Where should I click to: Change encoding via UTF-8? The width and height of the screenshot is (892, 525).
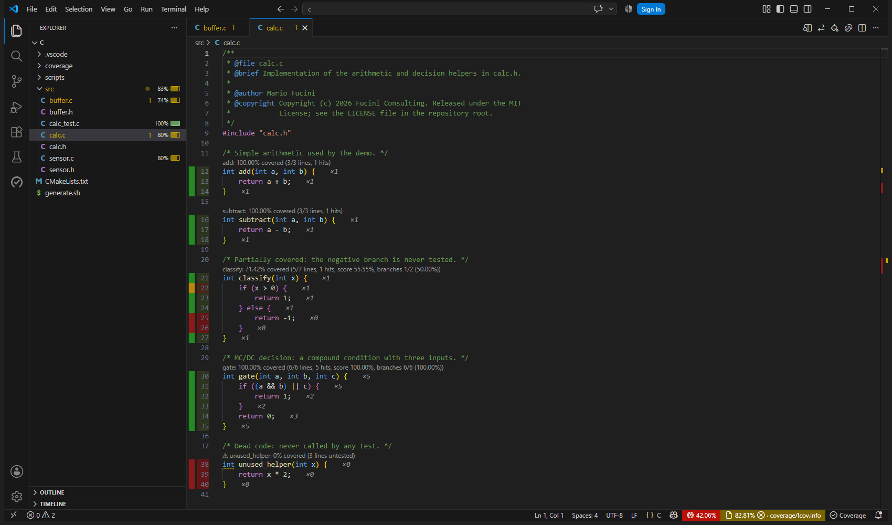614,516
